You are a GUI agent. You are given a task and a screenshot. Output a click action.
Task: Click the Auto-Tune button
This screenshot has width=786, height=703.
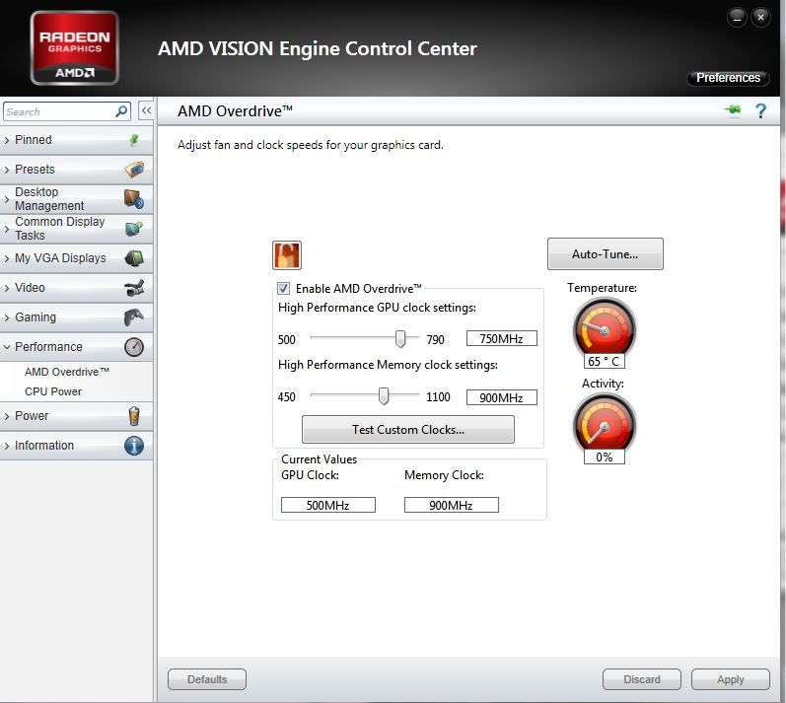coord(606,254)
